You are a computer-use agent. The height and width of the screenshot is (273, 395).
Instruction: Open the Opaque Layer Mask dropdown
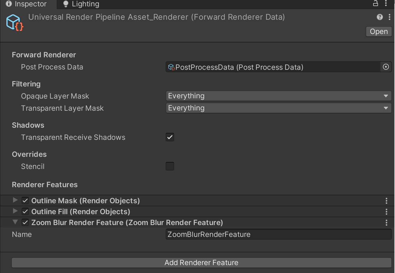pos(279,96)
